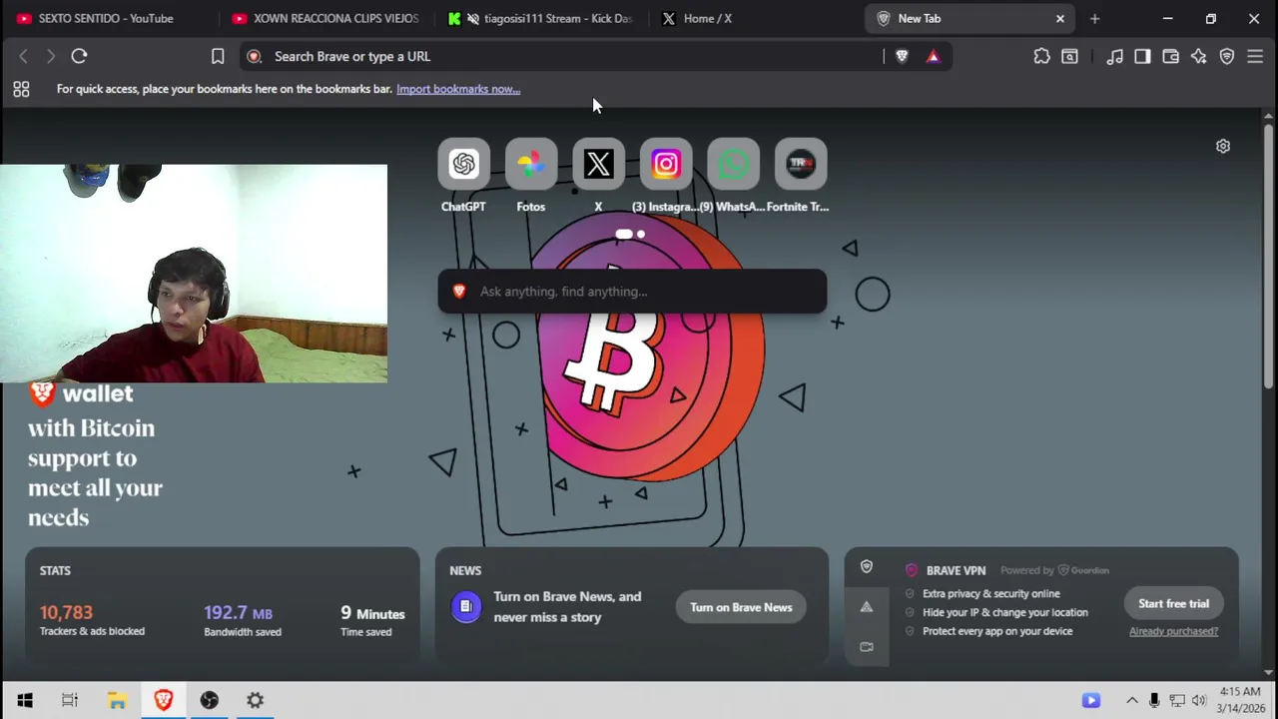Open Brave Wallet toolbar icon

coord(1170,56)
